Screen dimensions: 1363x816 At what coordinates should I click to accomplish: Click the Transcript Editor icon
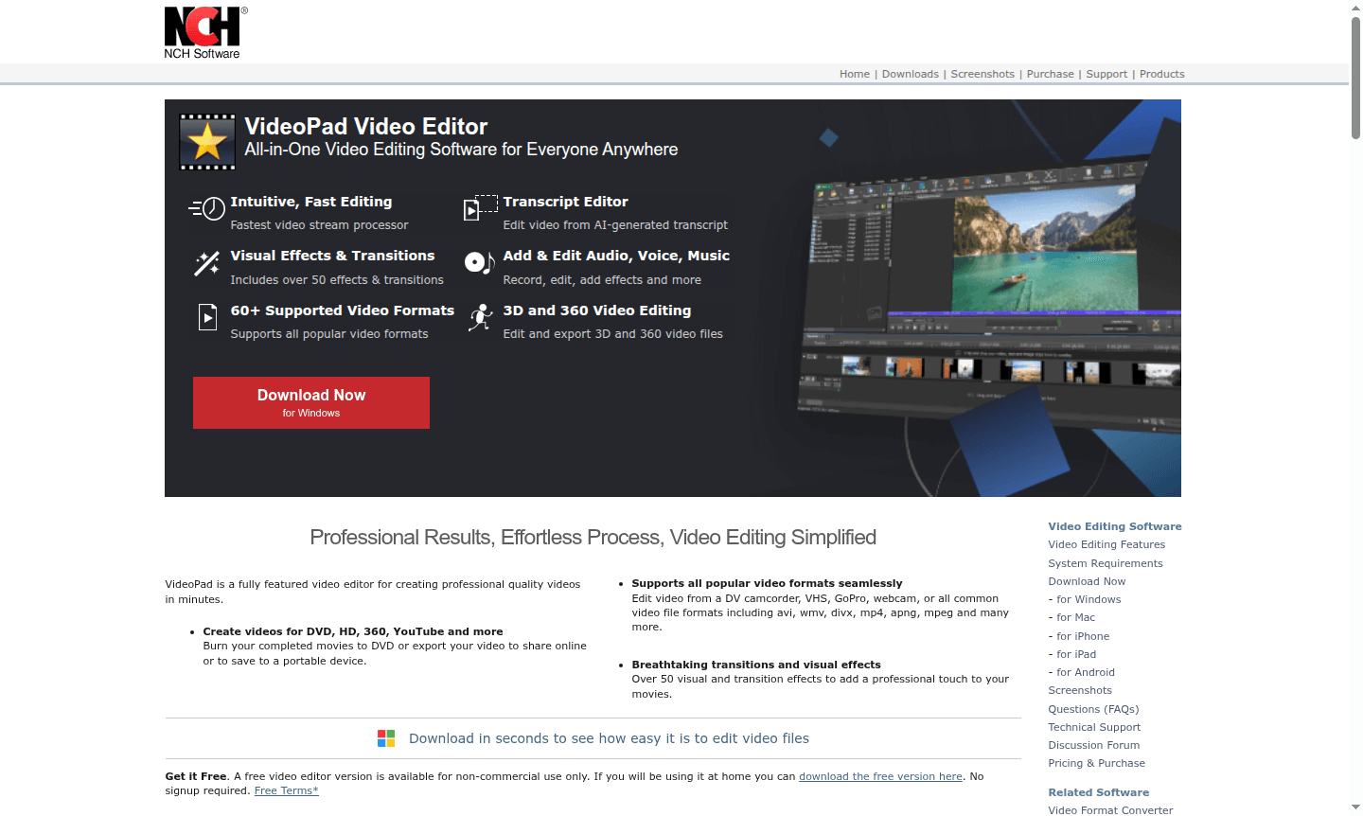pos(480,209)
